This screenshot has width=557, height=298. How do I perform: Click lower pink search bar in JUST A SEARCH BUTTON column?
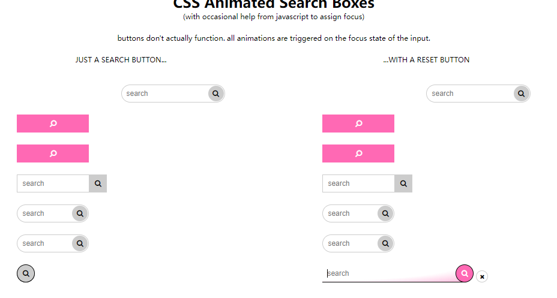coord(53,153)
